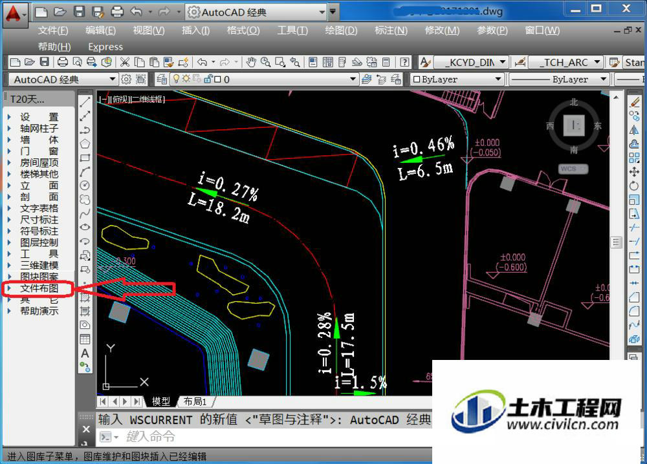Expand the 文件布图 menu item
Image resolution: width=647 pixels, height=464 pixels.
click(39, 288)
